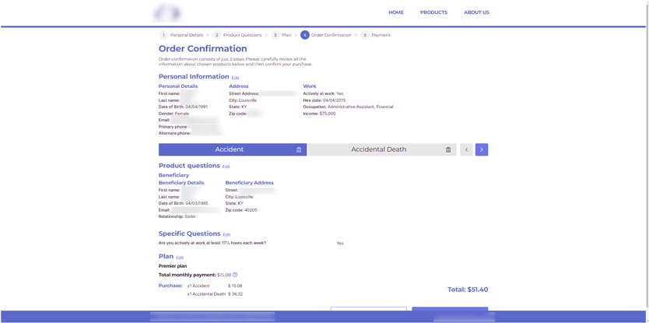Click the site logo in header
The height and width of the screenshot is (323, 649).
pos(167,12)
